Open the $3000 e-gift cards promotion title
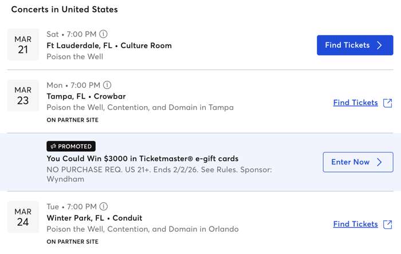This screenshot has height=254, width=401. click(x=142, y=158)
